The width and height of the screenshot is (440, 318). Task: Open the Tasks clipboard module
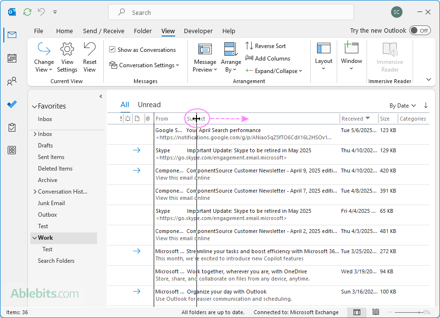tap(12, 127)
